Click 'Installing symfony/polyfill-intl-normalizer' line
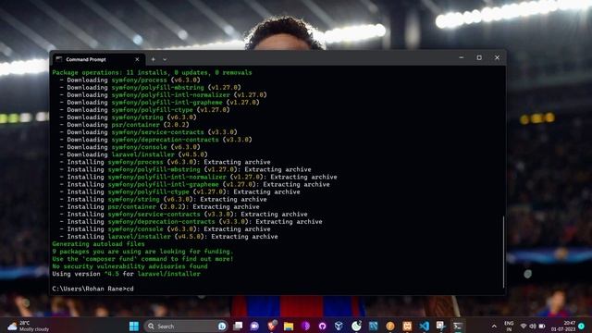 (x=198, y=177)
